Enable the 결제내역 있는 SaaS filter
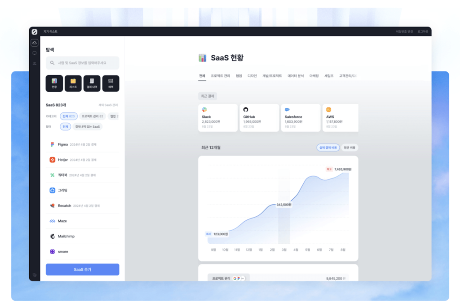Image resolution: width=460 pixels, height=308 pixels. [x=88, y=126]
